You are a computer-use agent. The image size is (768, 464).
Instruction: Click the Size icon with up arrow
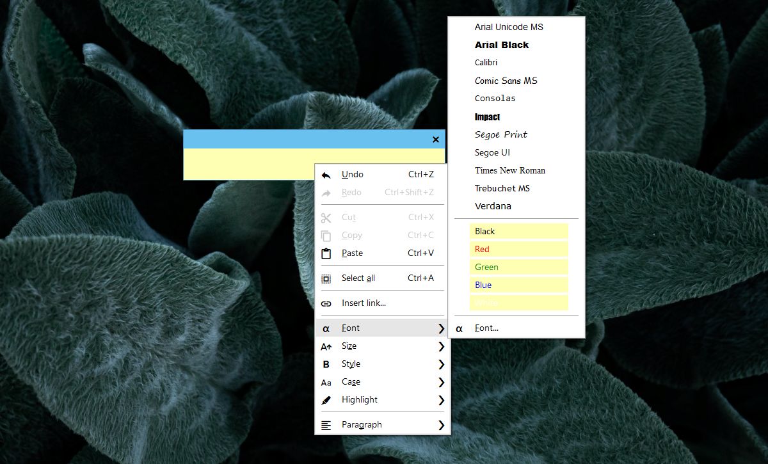pyautogui.click(x=326, y=346)
